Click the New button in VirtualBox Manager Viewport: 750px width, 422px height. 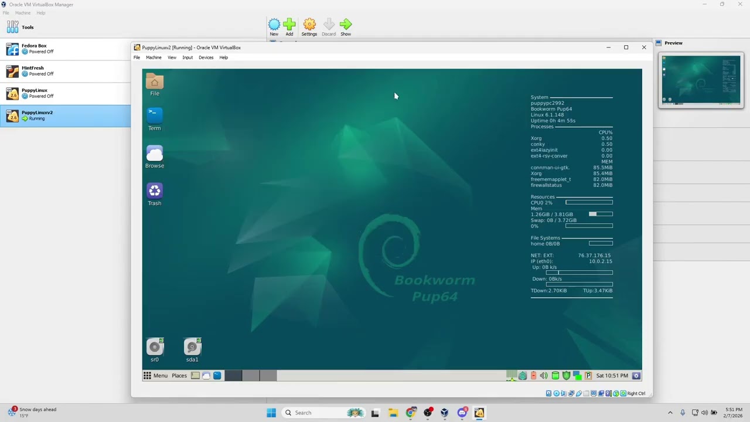coord(274,27)
